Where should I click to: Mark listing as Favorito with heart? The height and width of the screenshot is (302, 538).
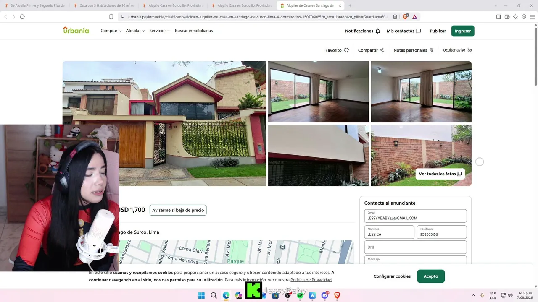coord(346,50)
